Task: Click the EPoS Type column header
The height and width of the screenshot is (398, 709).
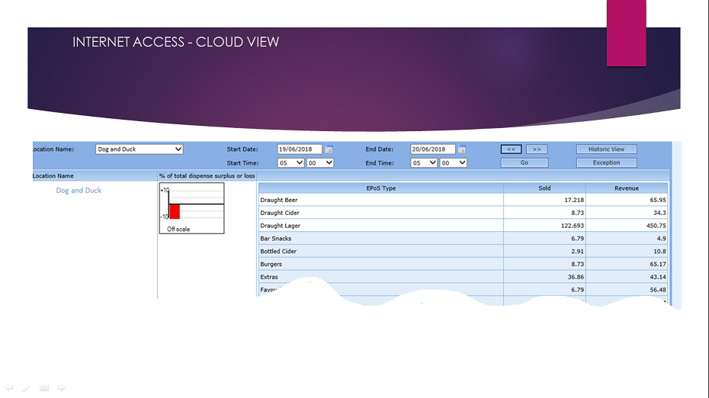Action: pos(380,188)
